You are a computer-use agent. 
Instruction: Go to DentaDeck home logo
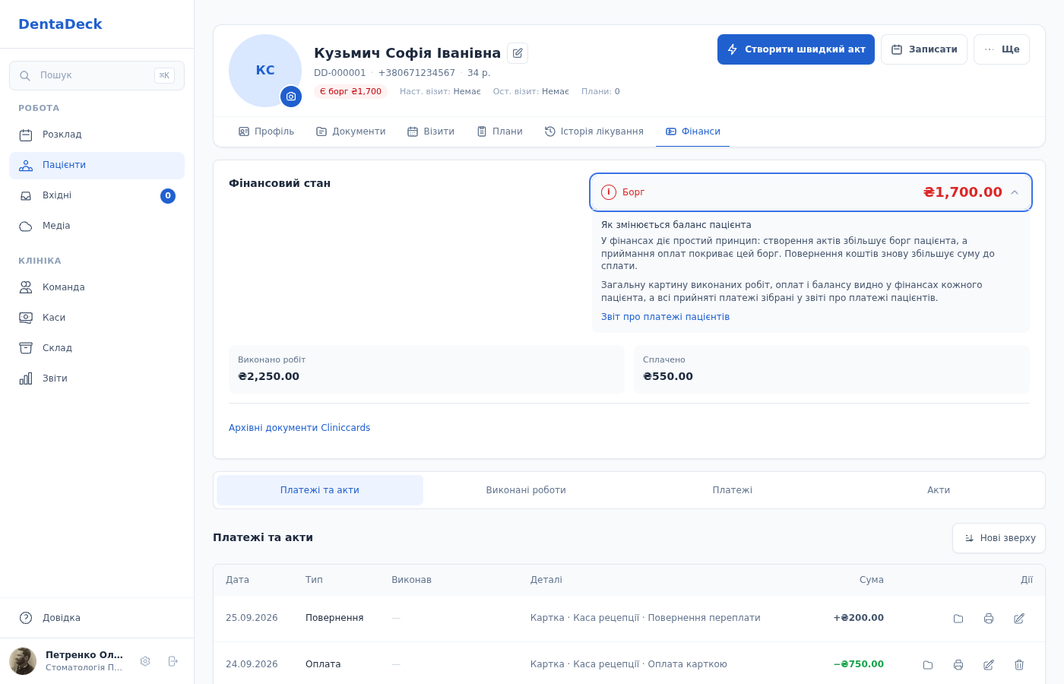point(60,24)
